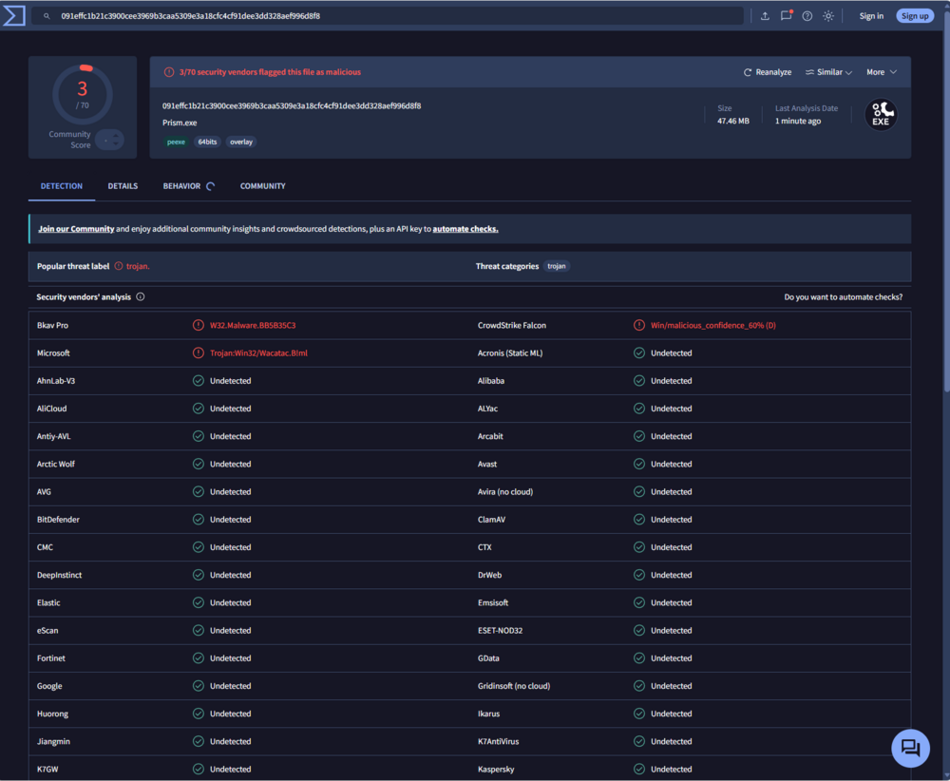
Task: Click the EXE file type icon
Action: (881, 115)
